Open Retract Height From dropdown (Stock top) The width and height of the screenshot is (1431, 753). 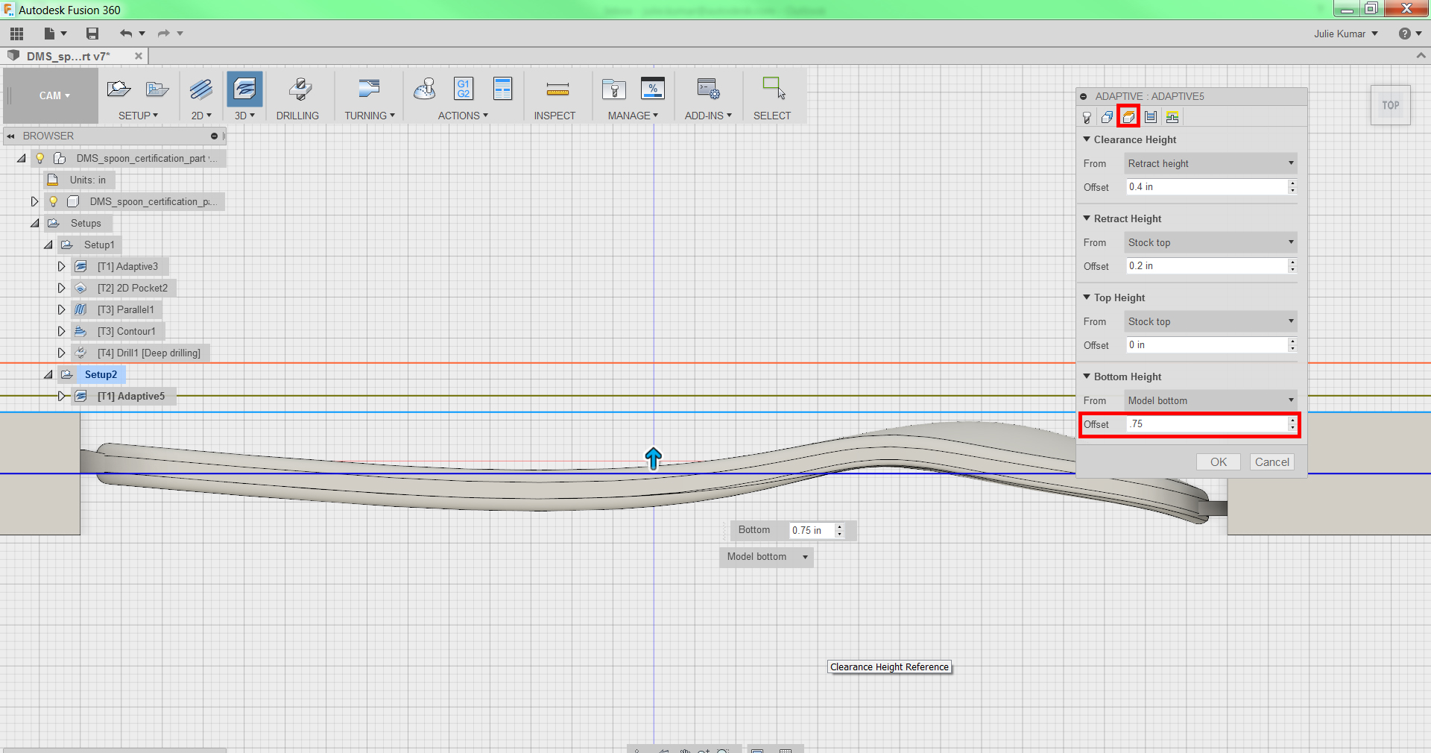click(1210, 242)
